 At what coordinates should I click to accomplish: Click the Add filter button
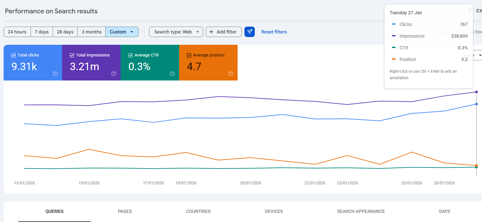[x=224, y=32]
